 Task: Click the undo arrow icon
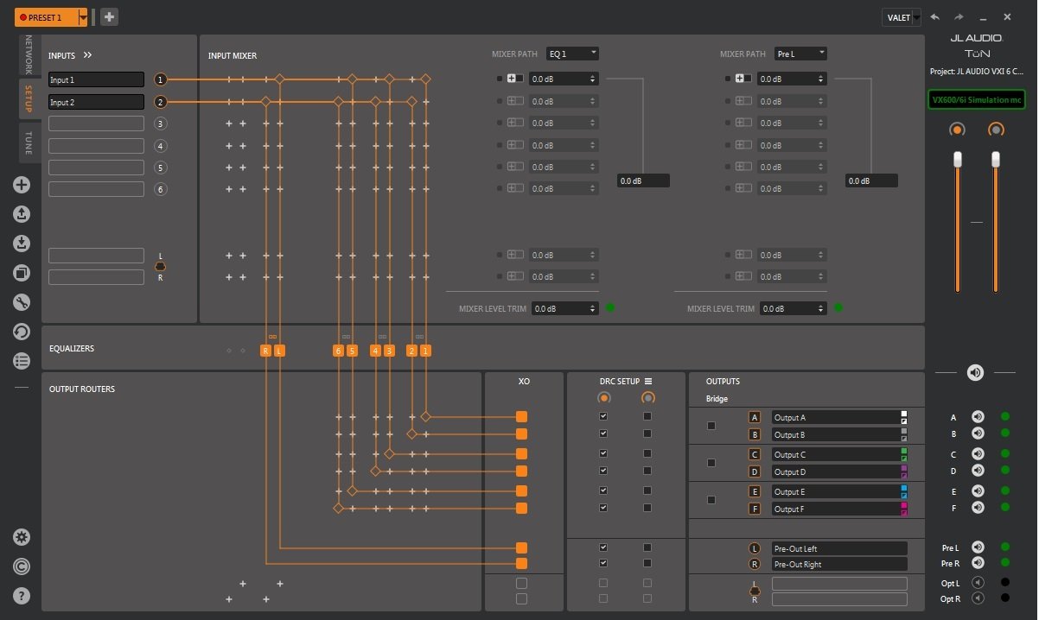[934, 16]
